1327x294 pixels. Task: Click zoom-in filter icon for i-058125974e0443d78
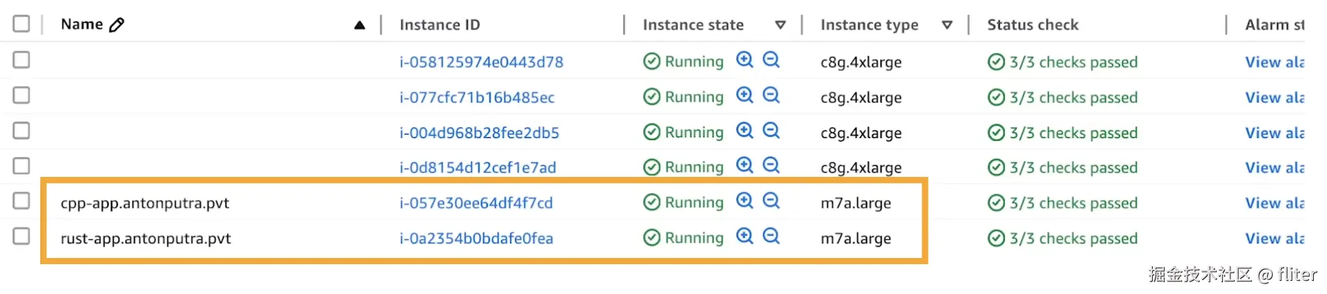tap(745, 60)
